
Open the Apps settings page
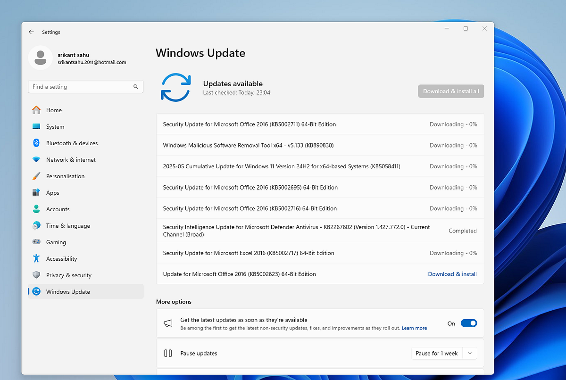[x=53, y=193]
